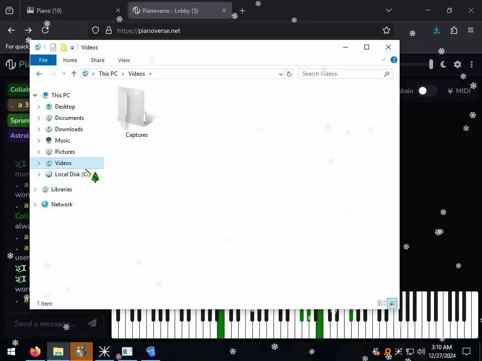482x361 pixels.
Task: Bookmark this page with the star
Action: [x=386, y=30]
